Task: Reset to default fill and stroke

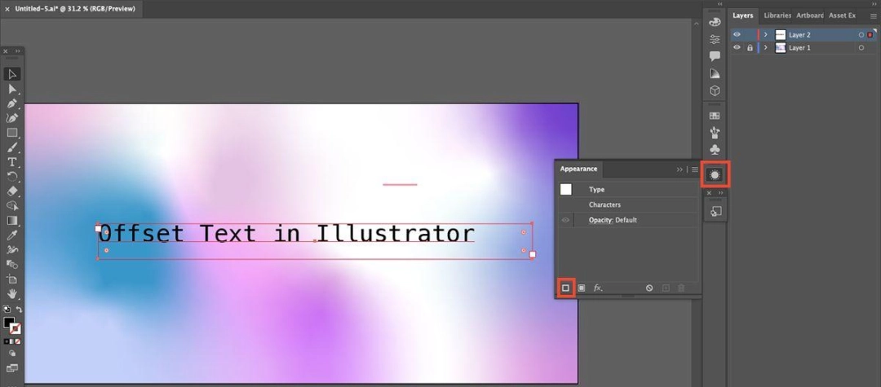Action: pyautogui.click(x=7, y=309)
